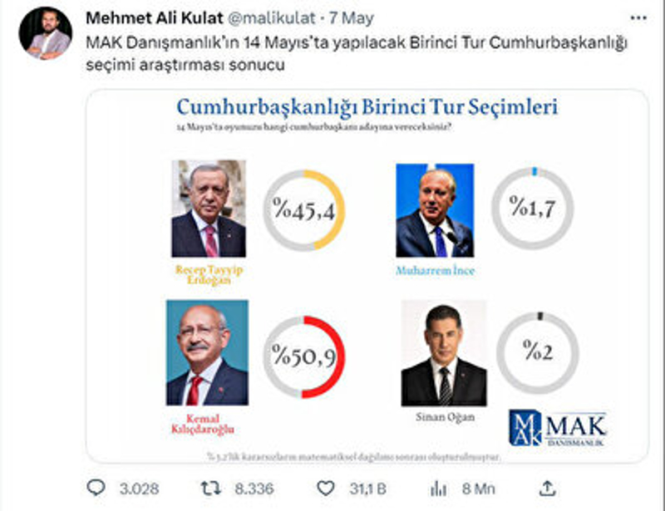665x511 pixels.
Task: View tweet analytics bar chart icon
Action: [x=439, y=489]
